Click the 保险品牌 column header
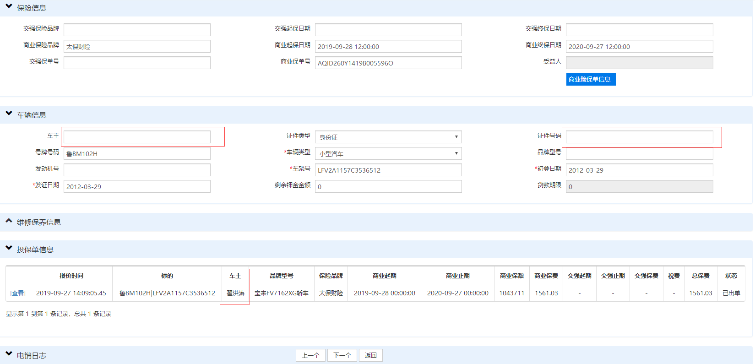The height and width of the screenshot is (364, 755). coord(331,276)
